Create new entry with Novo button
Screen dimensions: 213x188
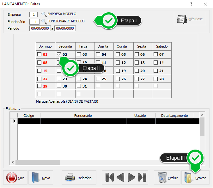point(41,178)
